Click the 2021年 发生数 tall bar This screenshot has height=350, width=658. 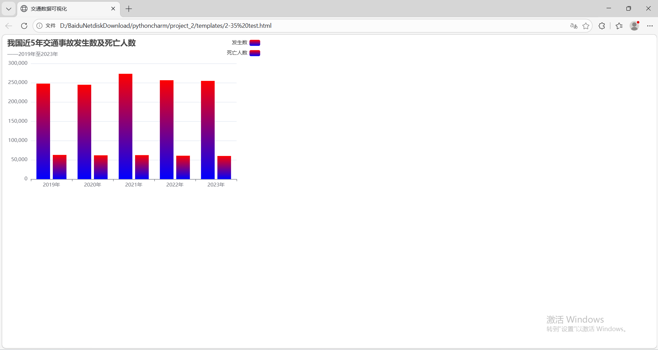[x=125, y=126]
